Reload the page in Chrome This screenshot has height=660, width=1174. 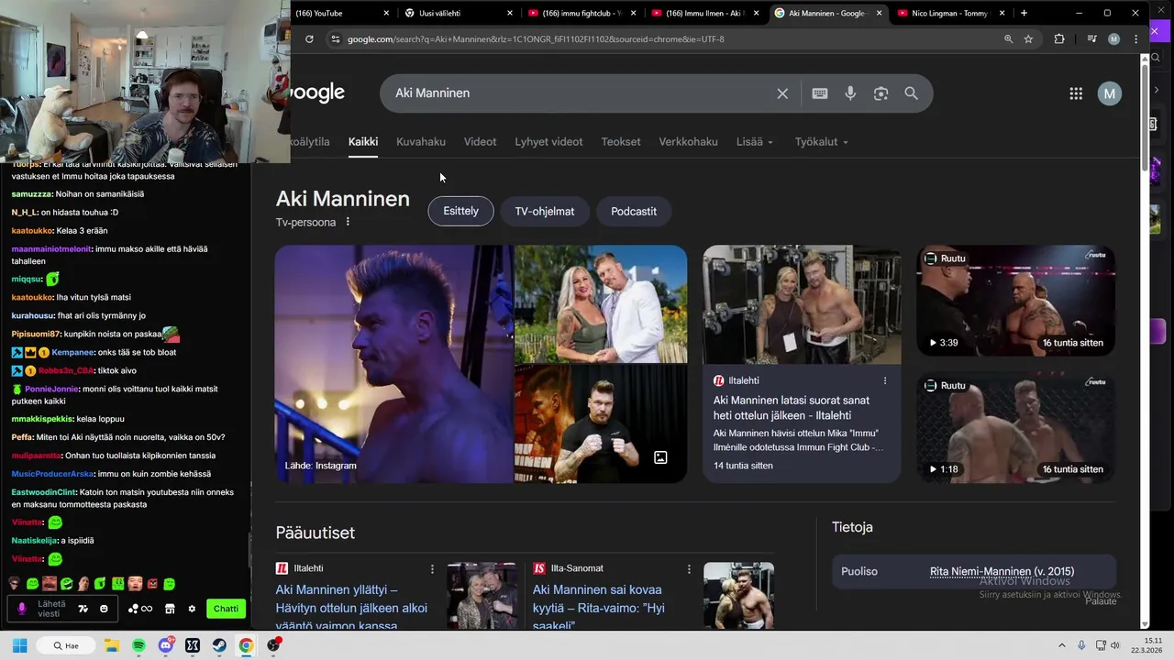[309, 39]
